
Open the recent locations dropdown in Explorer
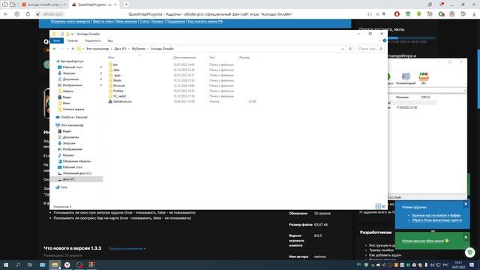[x=67, y=49]
